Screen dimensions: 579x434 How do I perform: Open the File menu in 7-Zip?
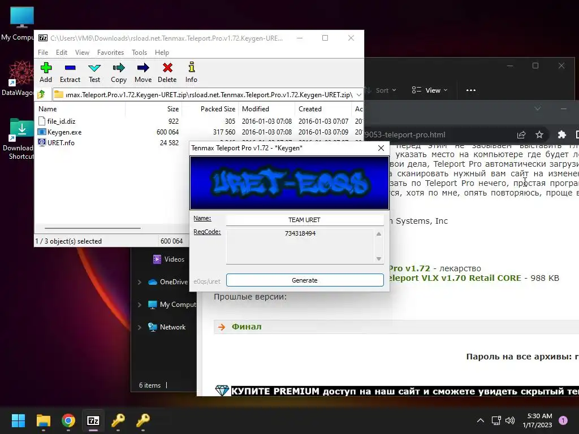tap(43, 53)
